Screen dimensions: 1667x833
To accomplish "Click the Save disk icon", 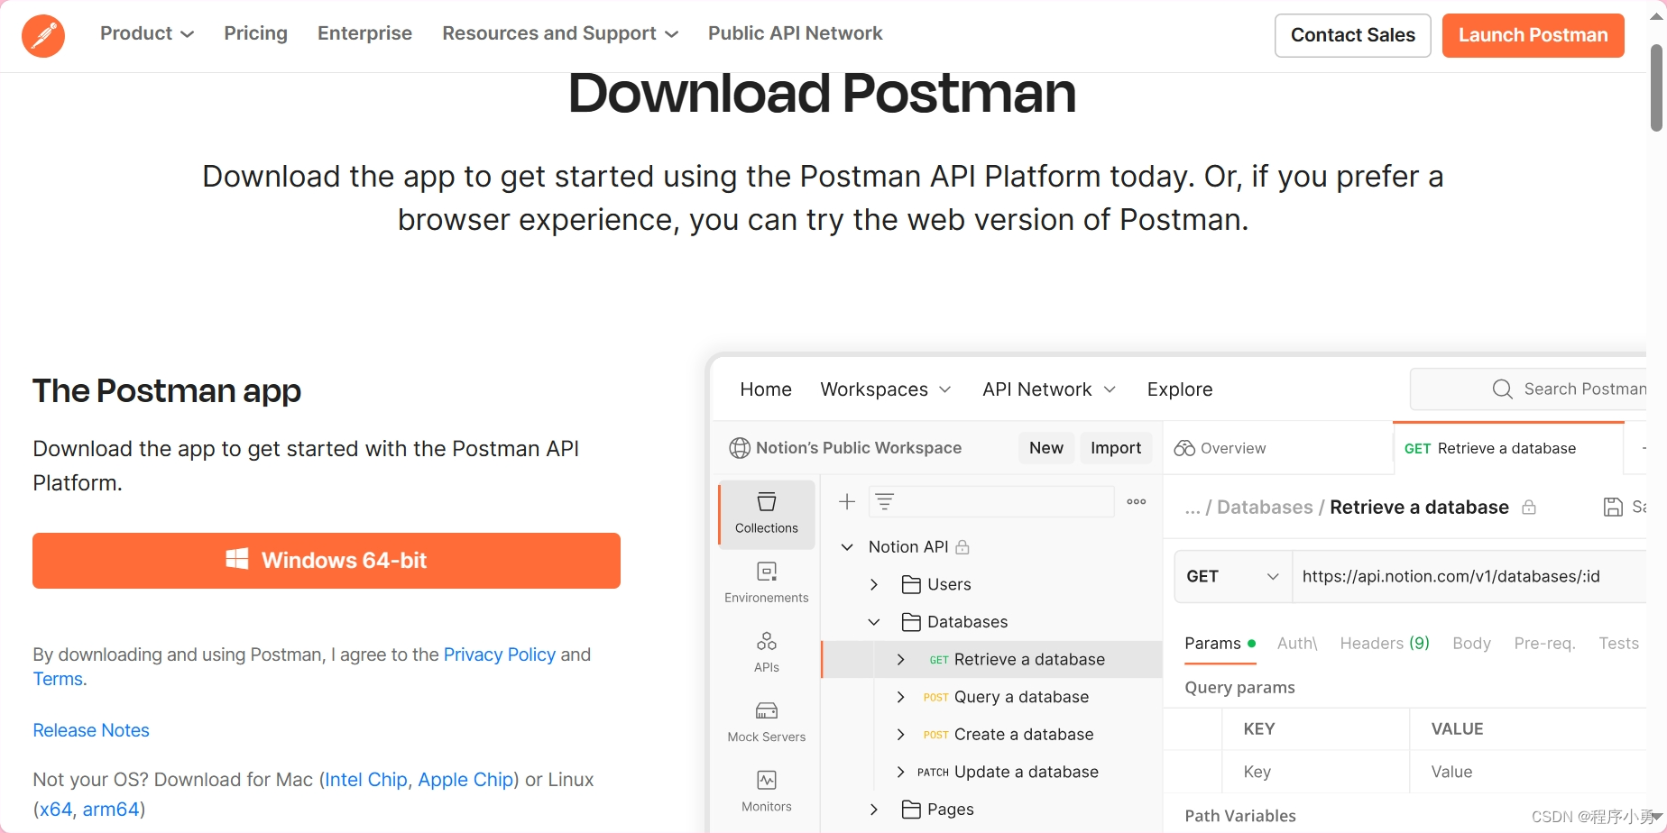I will pos(1613,508).
